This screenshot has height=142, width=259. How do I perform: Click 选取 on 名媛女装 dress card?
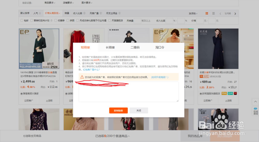228,101
